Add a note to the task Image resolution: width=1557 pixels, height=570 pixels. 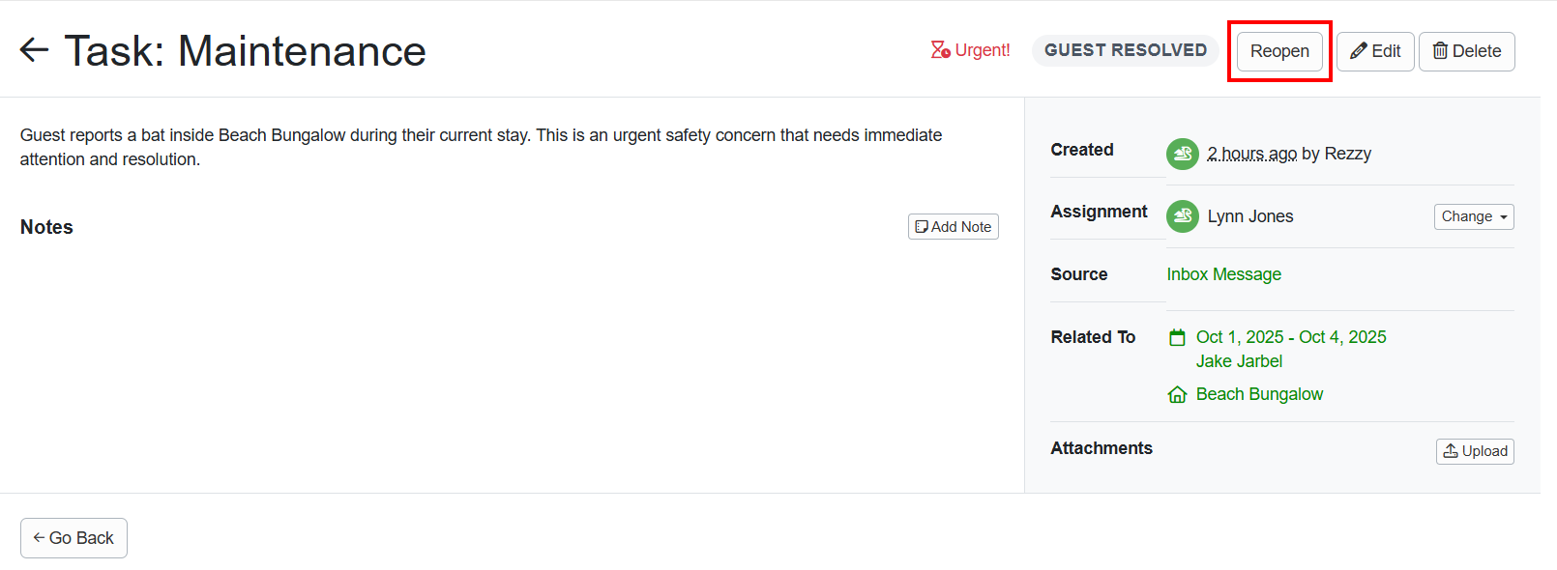pyautogui.click(x=953, y=227)
